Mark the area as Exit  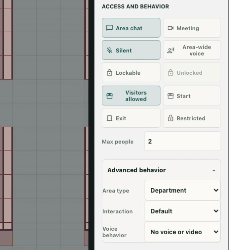[131, 118]
